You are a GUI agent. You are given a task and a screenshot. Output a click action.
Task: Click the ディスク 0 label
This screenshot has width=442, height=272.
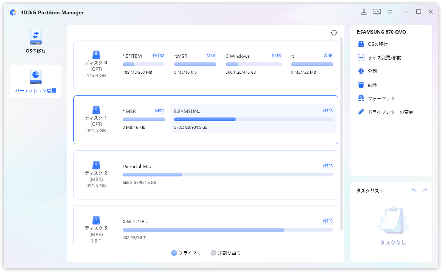tap(96, 62)
